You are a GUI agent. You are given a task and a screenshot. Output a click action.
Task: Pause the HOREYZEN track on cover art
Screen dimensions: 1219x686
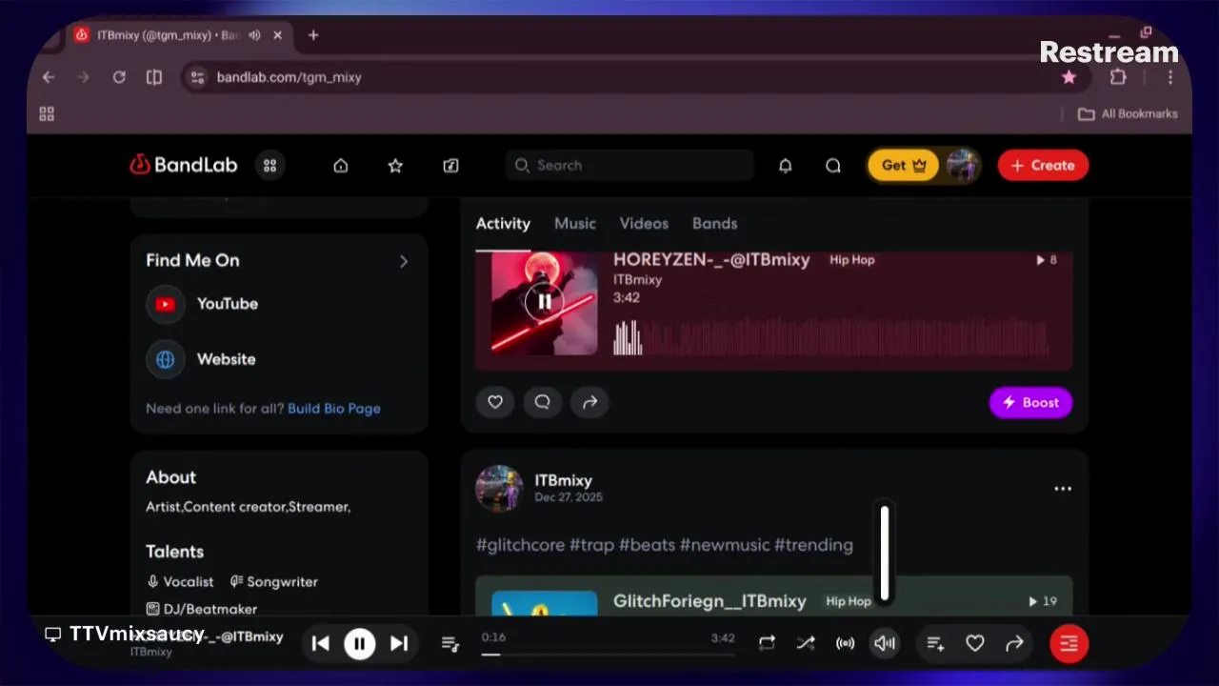point(544,302)
